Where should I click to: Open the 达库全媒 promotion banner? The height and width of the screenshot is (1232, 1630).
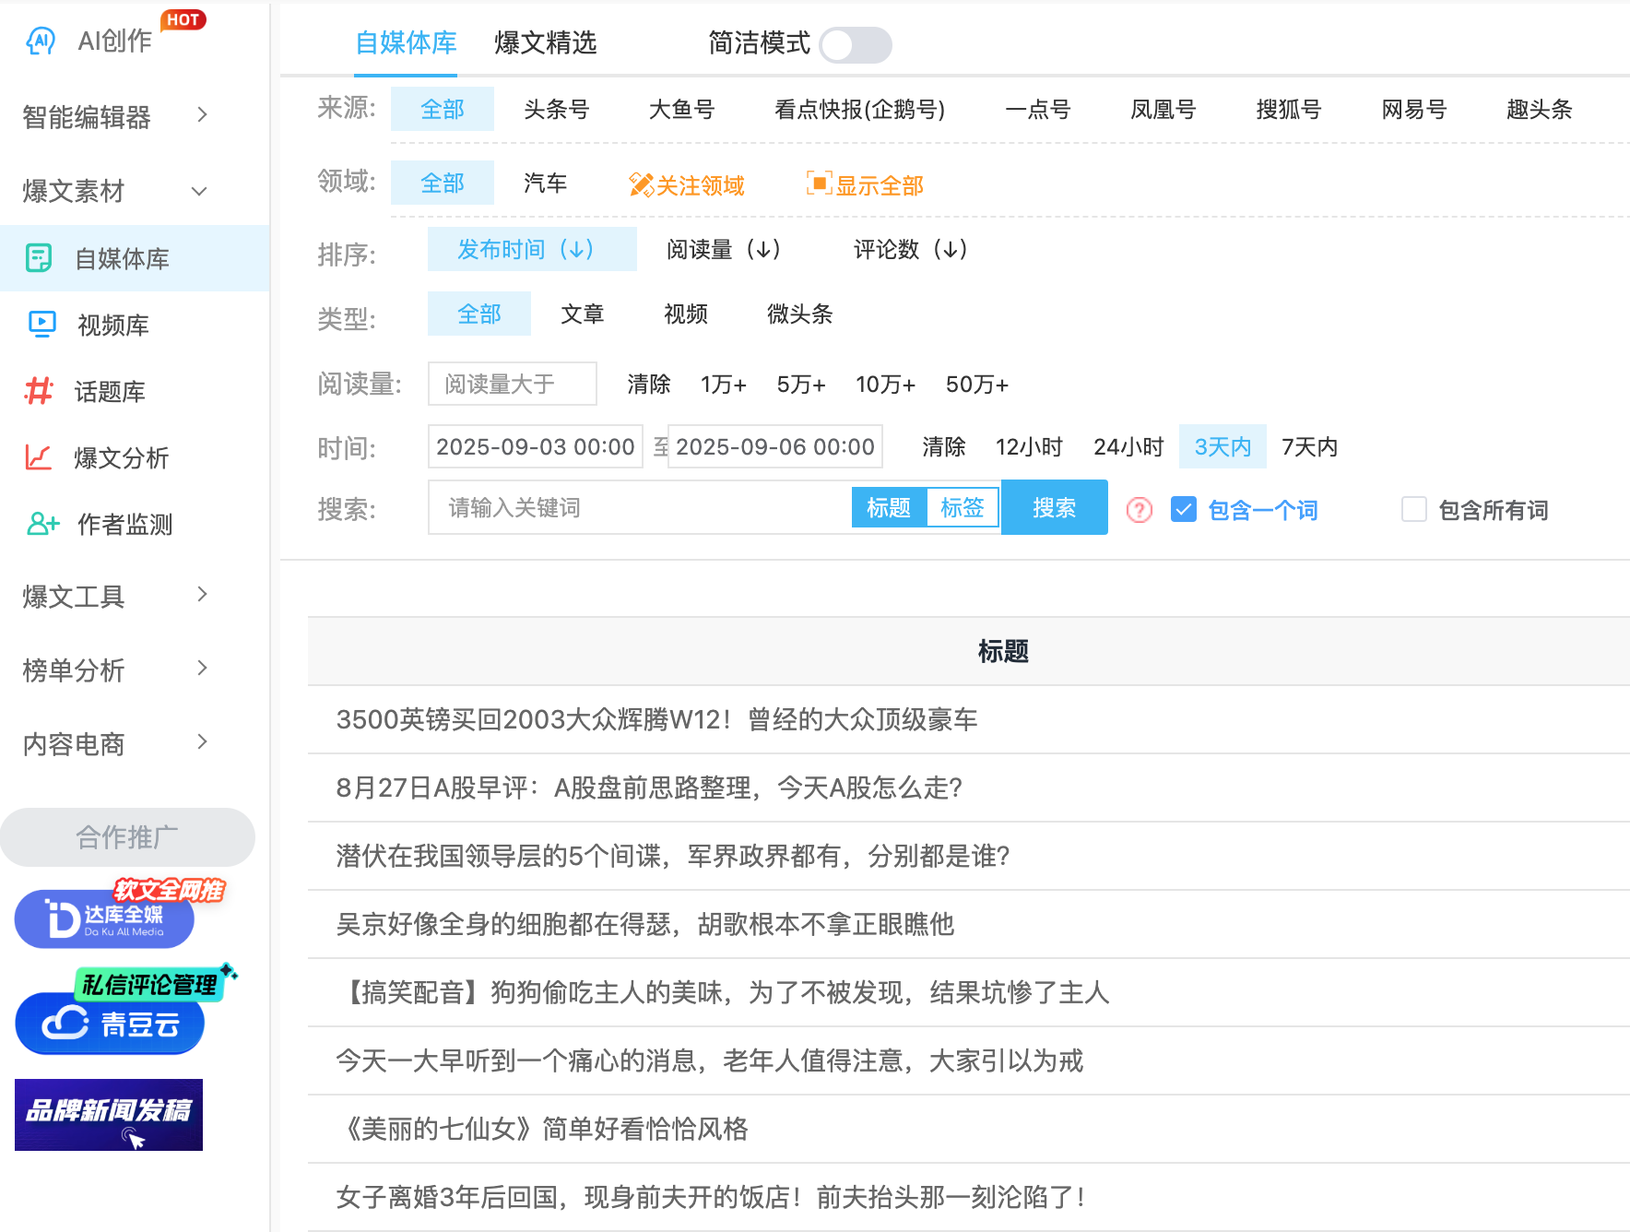click(x=120, y=913)
